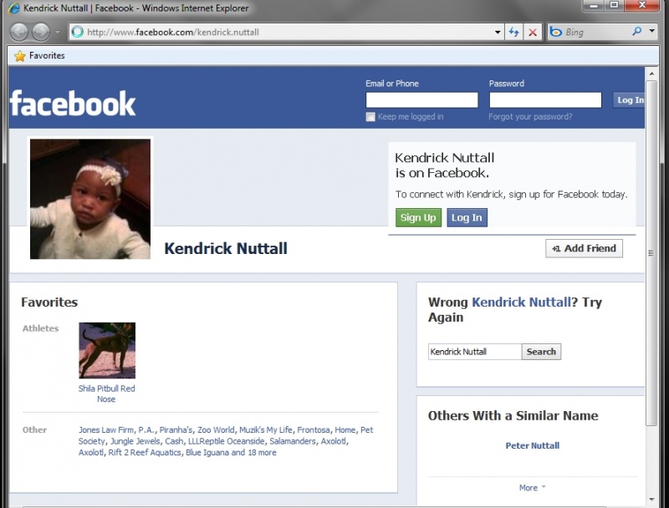Click the Bing logo in search box
The height and width of the screenshot is (508, 669).
click(x=555, y=32)
